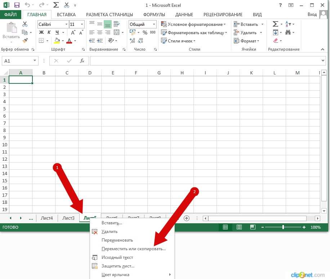Viewport: 330px width, 279px height.
Task: Apply the thousands separator (000) style
Action: point(153,32)
